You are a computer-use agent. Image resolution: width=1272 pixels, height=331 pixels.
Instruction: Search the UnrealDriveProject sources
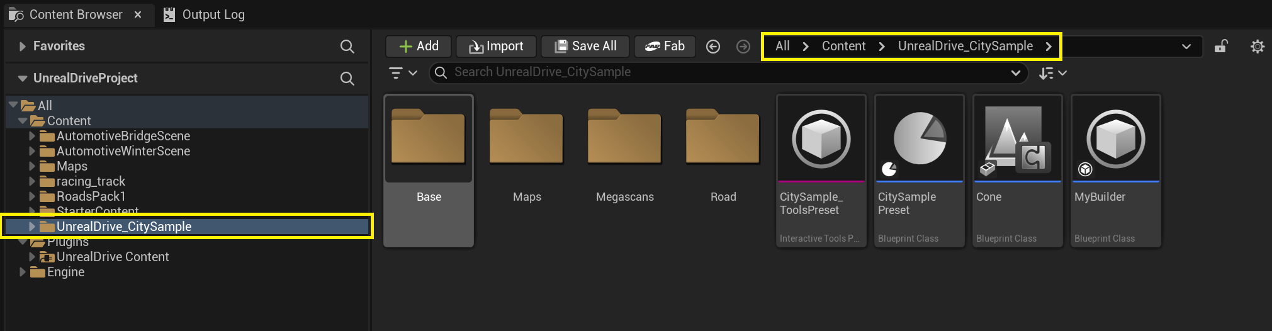point(347,79)
